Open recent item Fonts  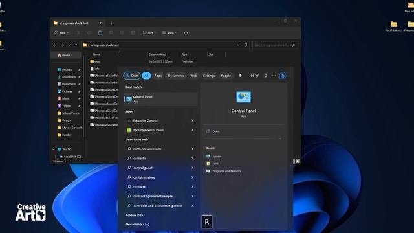click(215, 164)
